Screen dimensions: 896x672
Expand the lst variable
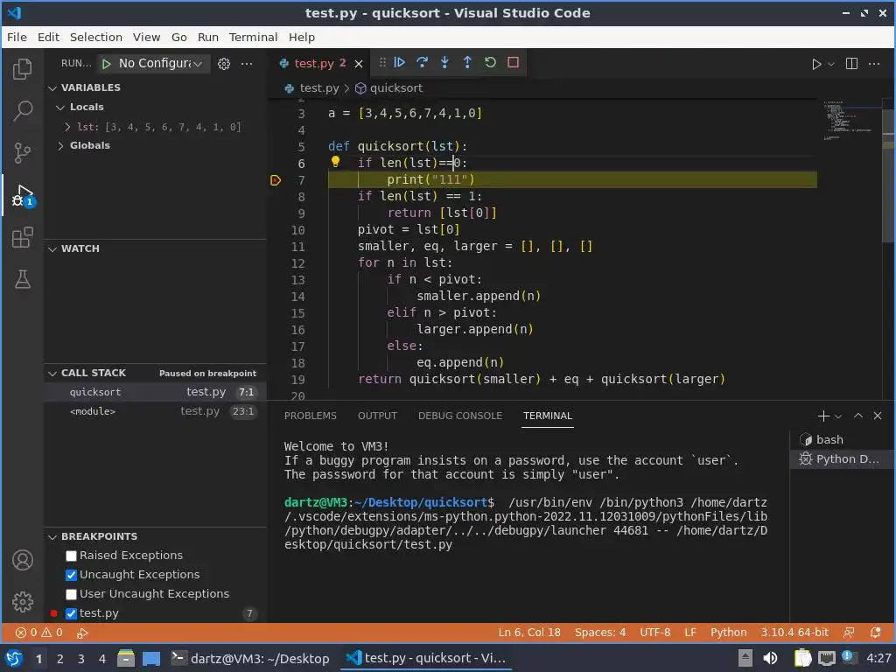67,127
